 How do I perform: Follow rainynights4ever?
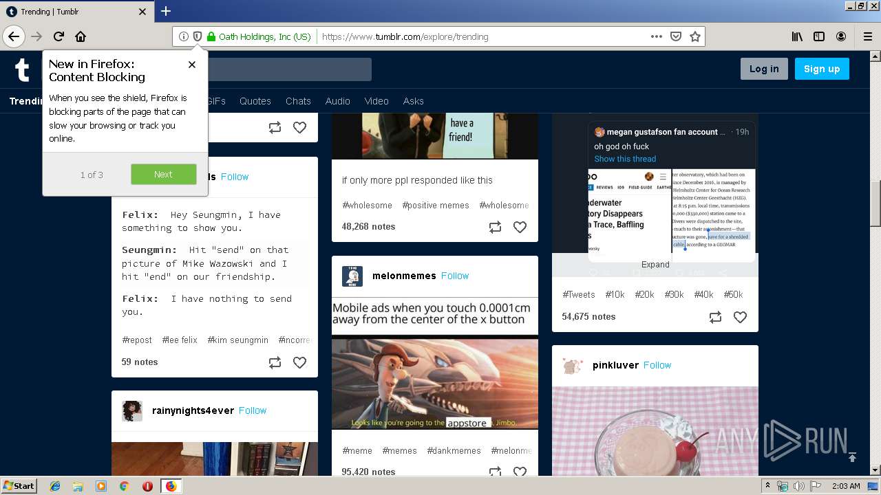[x=253, y=410]
